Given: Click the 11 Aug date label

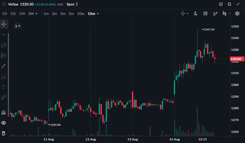Looking at the screenshot, I should coord(49,139).
